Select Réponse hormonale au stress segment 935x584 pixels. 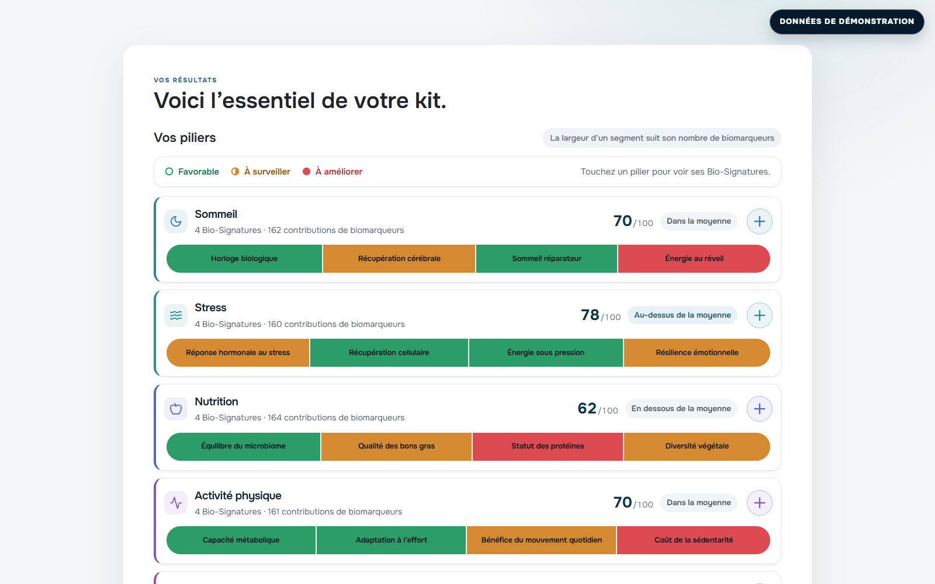pos(238,353)
